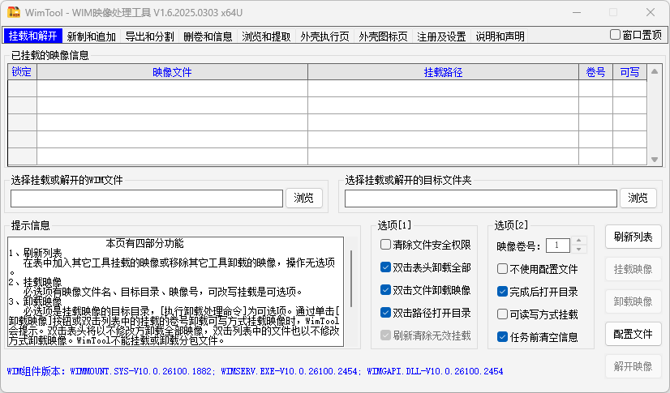Decrease 映像卷号 with the down arrow
Screen dimensions: 670x393
578,250
